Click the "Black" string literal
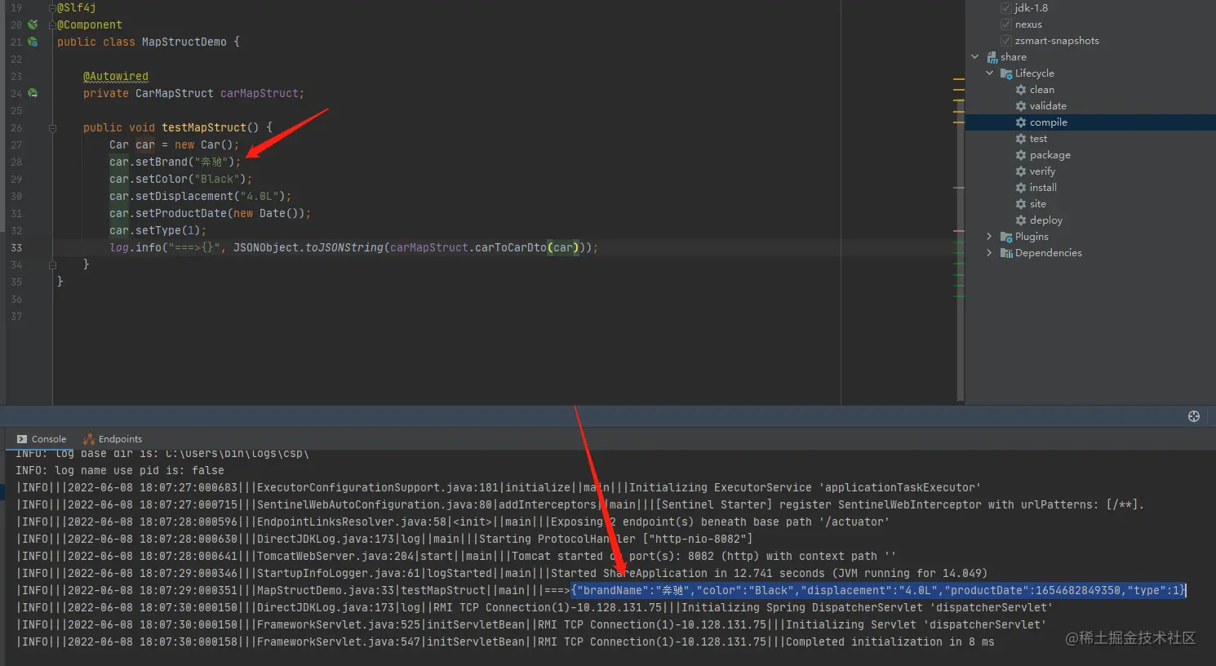The height and width of the screenshot is (666, 1216). [217, 179]
